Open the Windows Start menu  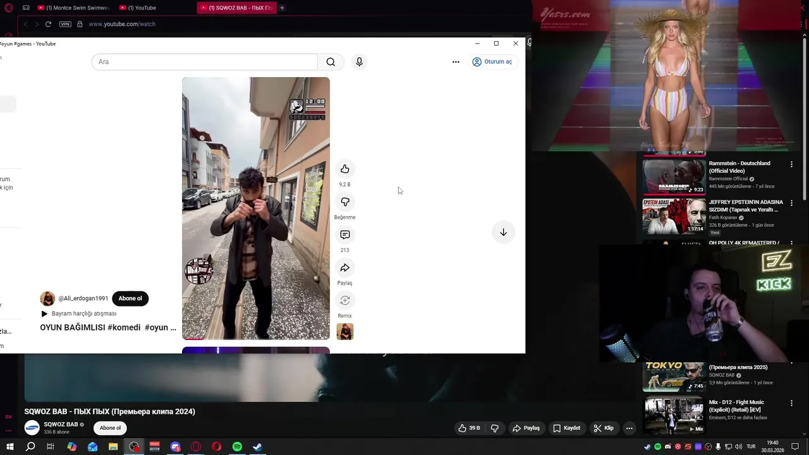point(9,447)
